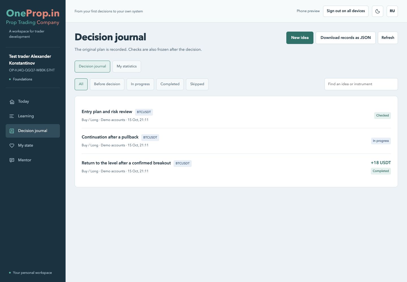Click the Foundations level label
This screenshot has height=282, width=407.
pos(23,79)
